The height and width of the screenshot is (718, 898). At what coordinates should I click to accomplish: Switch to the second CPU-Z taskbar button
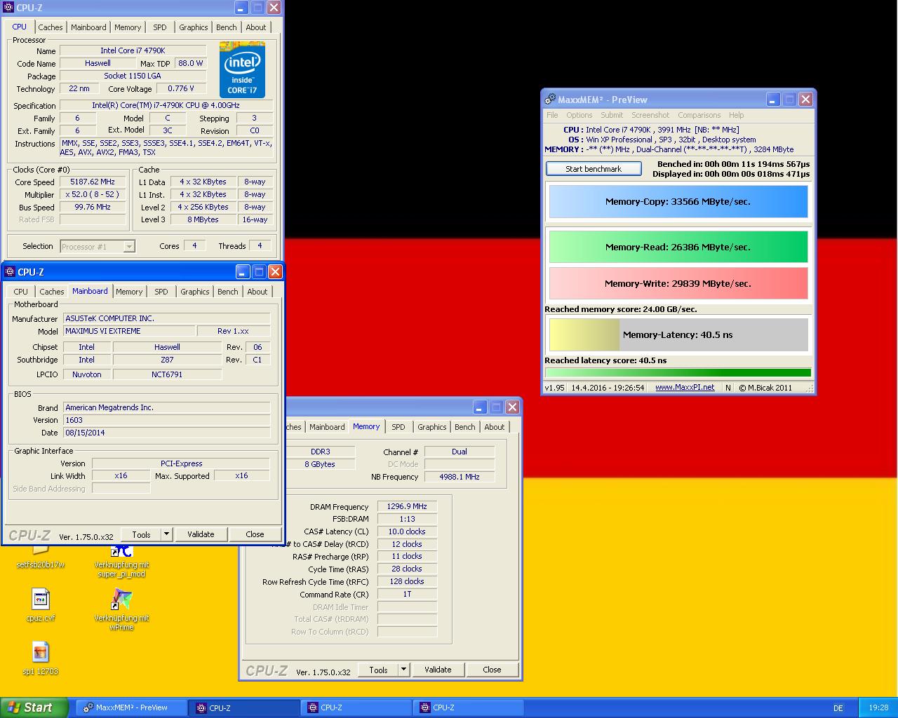pos(356,707)
